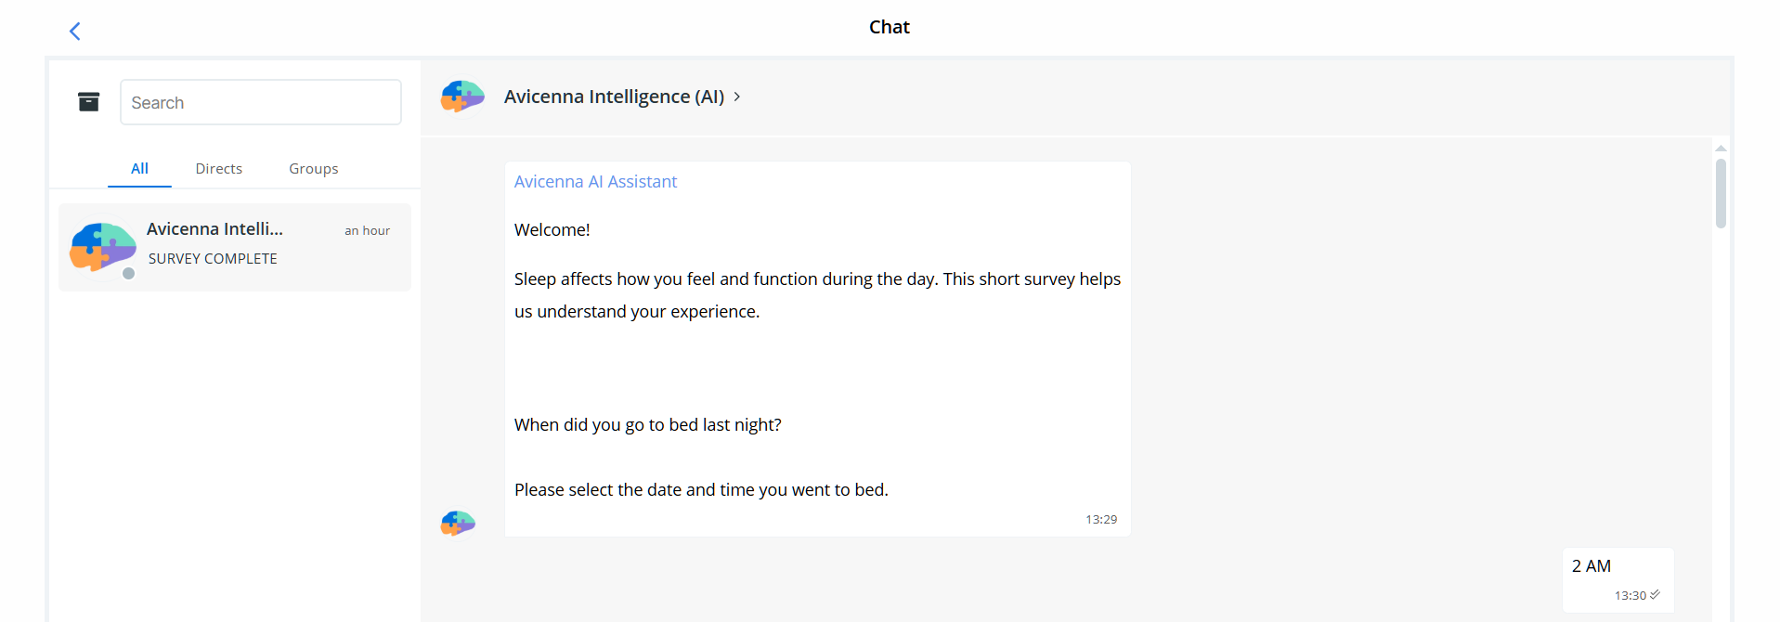
Task: Click the read checkmark on 2 AM message
Action: tap(1655, 595)
